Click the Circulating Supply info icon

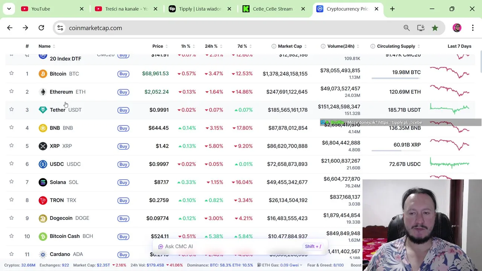[x=373, y=46]
